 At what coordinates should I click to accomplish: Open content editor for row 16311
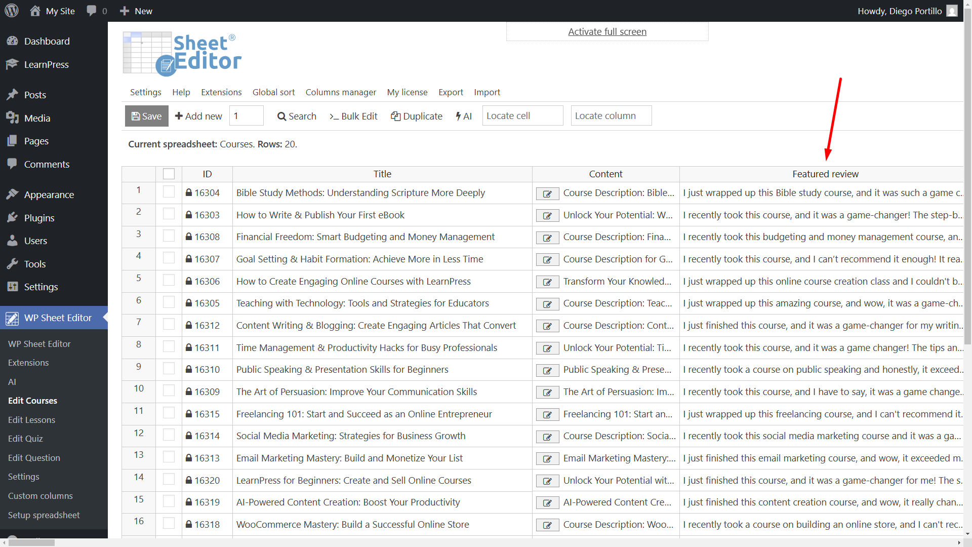pyautogui.click(x=547, y=348)
